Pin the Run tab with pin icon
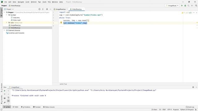 click(x=5, y=103)
